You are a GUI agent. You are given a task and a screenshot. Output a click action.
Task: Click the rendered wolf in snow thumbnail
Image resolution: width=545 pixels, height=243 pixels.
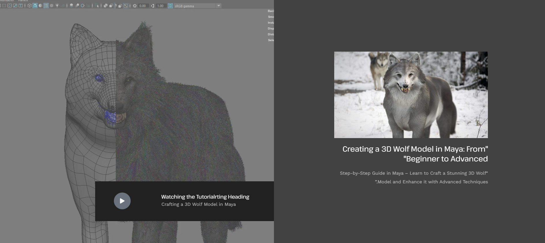coord(411,95)
